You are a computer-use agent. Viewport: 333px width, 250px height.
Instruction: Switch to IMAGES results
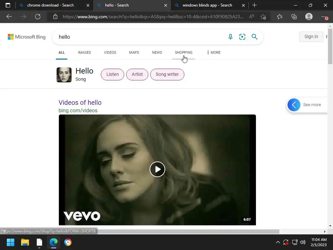84,52
